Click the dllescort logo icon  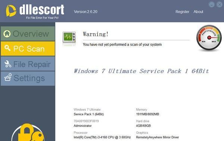11,11
